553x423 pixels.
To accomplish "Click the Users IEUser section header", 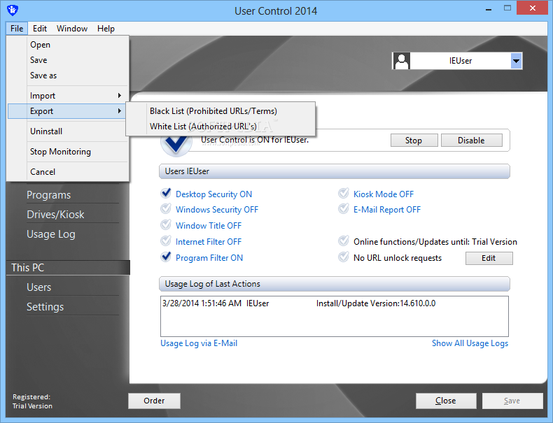I will 335,171.
